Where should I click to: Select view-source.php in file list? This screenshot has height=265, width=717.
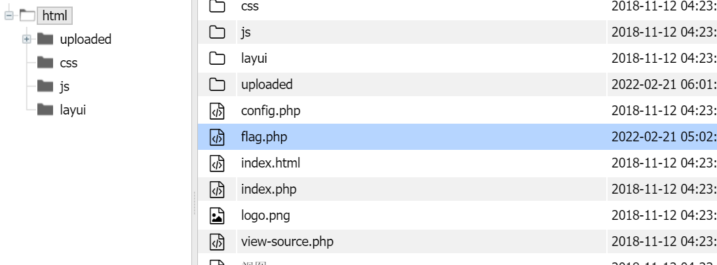[x=287, y=241]
